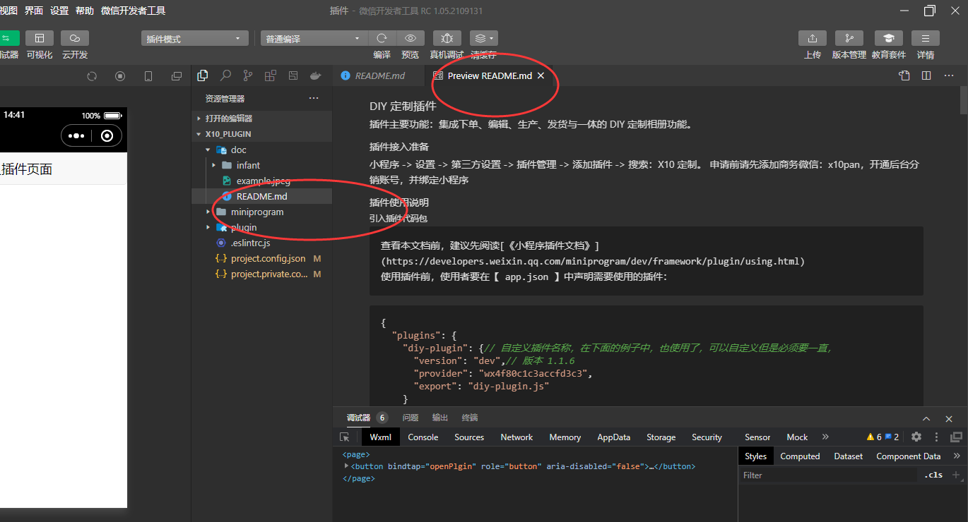Open the 教育套件 education kit icon
Screen dimensions: 968x522
tap(889, 38)
